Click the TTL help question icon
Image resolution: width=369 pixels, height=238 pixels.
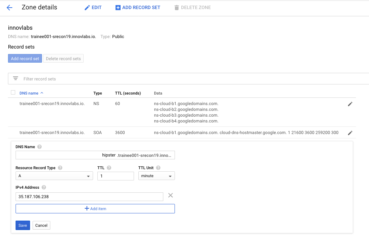[x=109, y=168]
